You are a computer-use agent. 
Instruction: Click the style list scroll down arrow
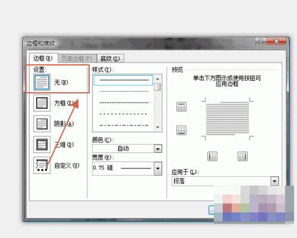158,127
